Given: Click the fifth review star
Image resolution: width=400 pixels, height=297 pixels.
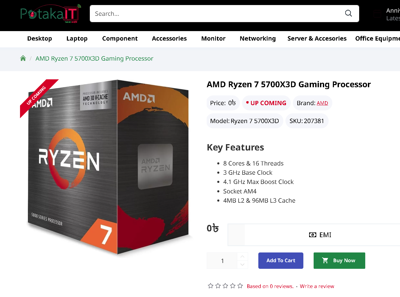Looking at the screenshot, I should pos(240,286).
